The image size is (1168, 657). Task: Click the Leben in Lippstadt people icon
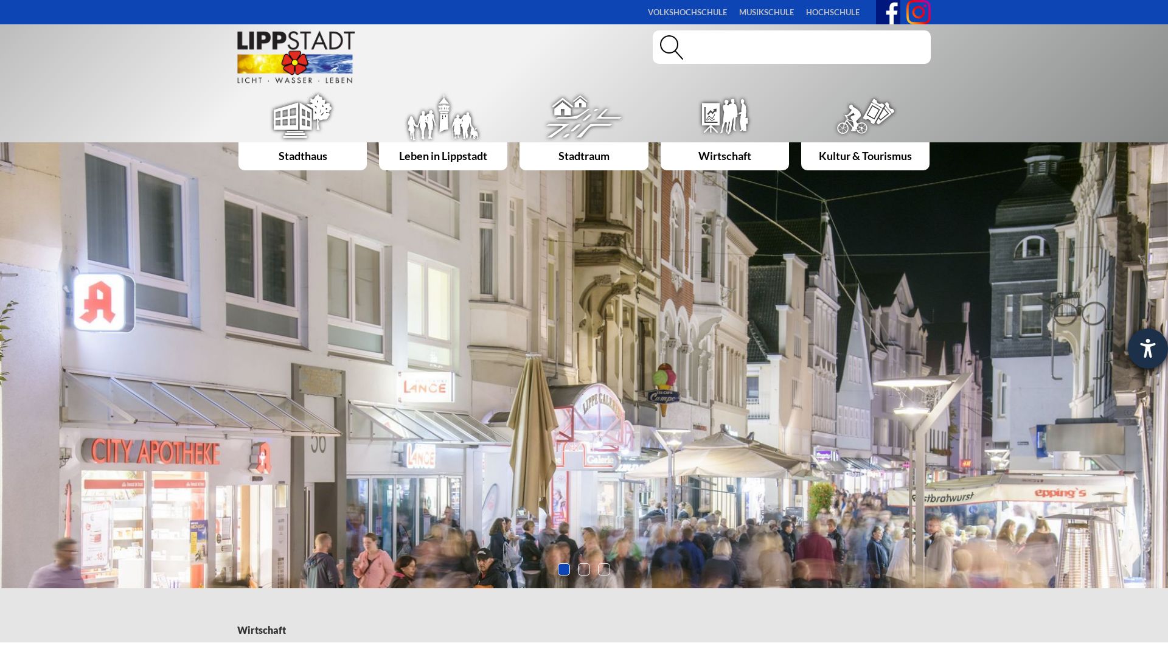[x=443, y=117]
